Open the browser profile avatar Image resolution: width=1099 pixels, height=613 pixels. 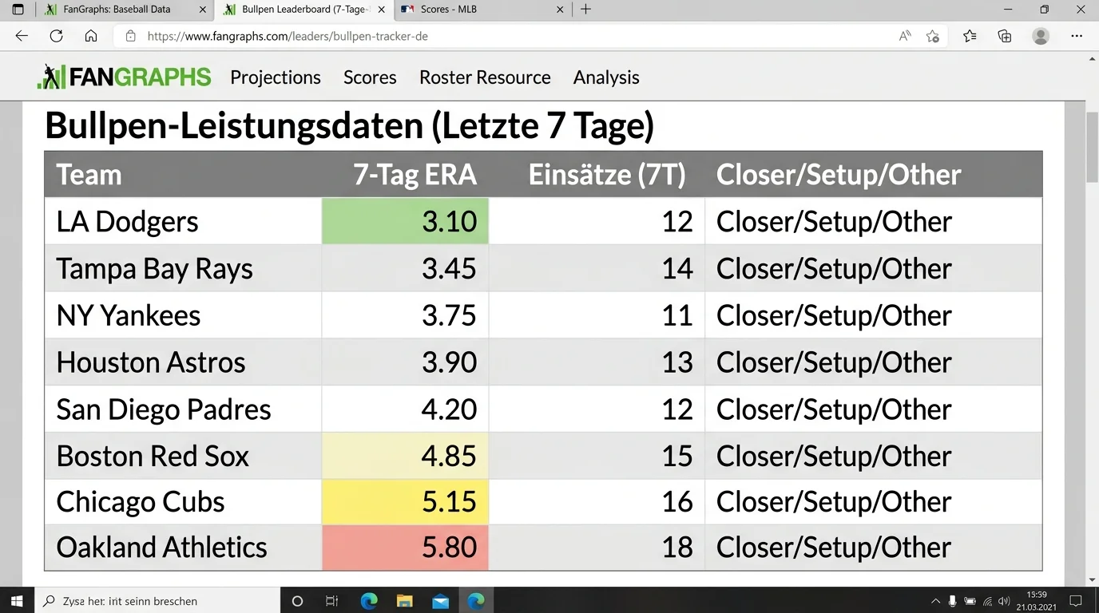click(x=1041, y=36)
